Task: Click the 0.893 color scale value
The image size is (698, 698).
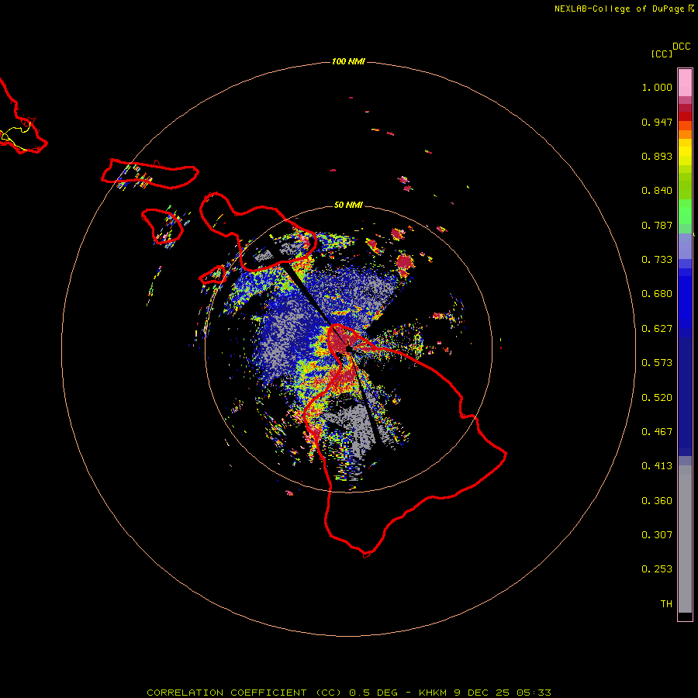Action: 657,156
